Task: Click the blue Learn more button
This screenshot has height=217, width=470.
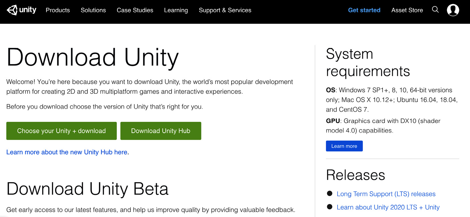Action: [x=344, y=146]
